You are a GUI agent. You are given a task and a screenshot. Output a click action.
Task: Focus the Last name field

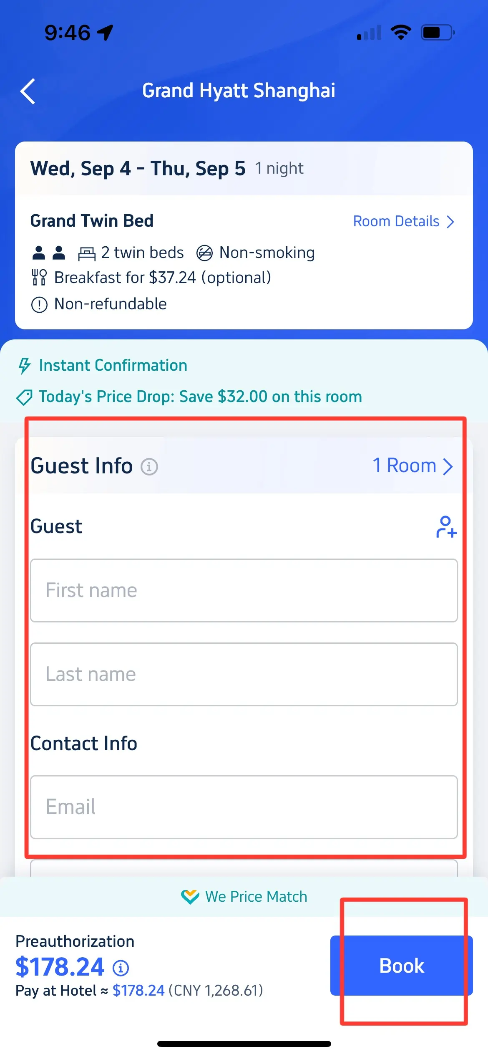244,674
